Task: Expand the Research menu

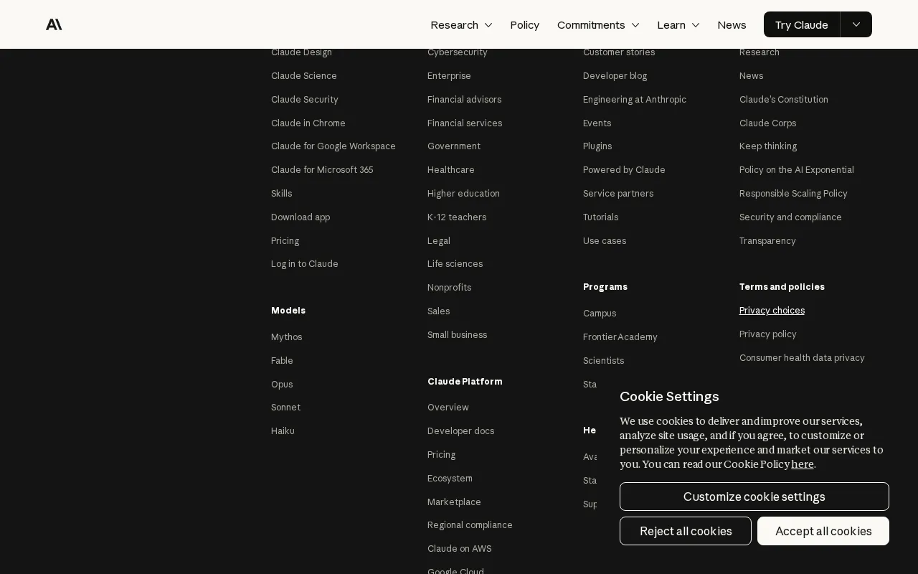Action: (461, 24)
